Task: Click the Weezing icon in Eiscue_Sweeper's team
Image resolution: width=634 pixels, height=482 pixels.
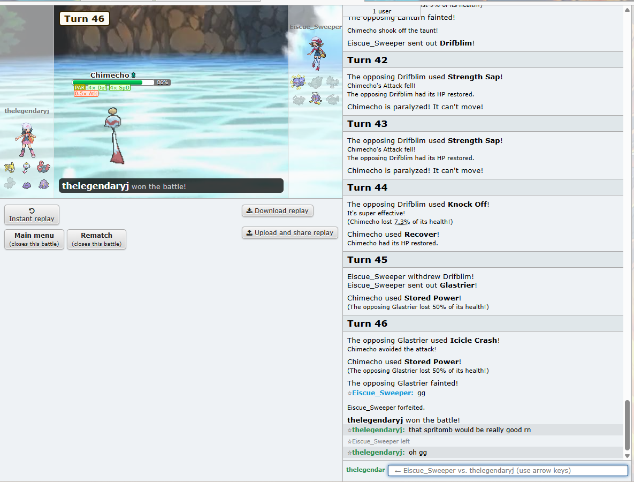Action: [299, 82]
